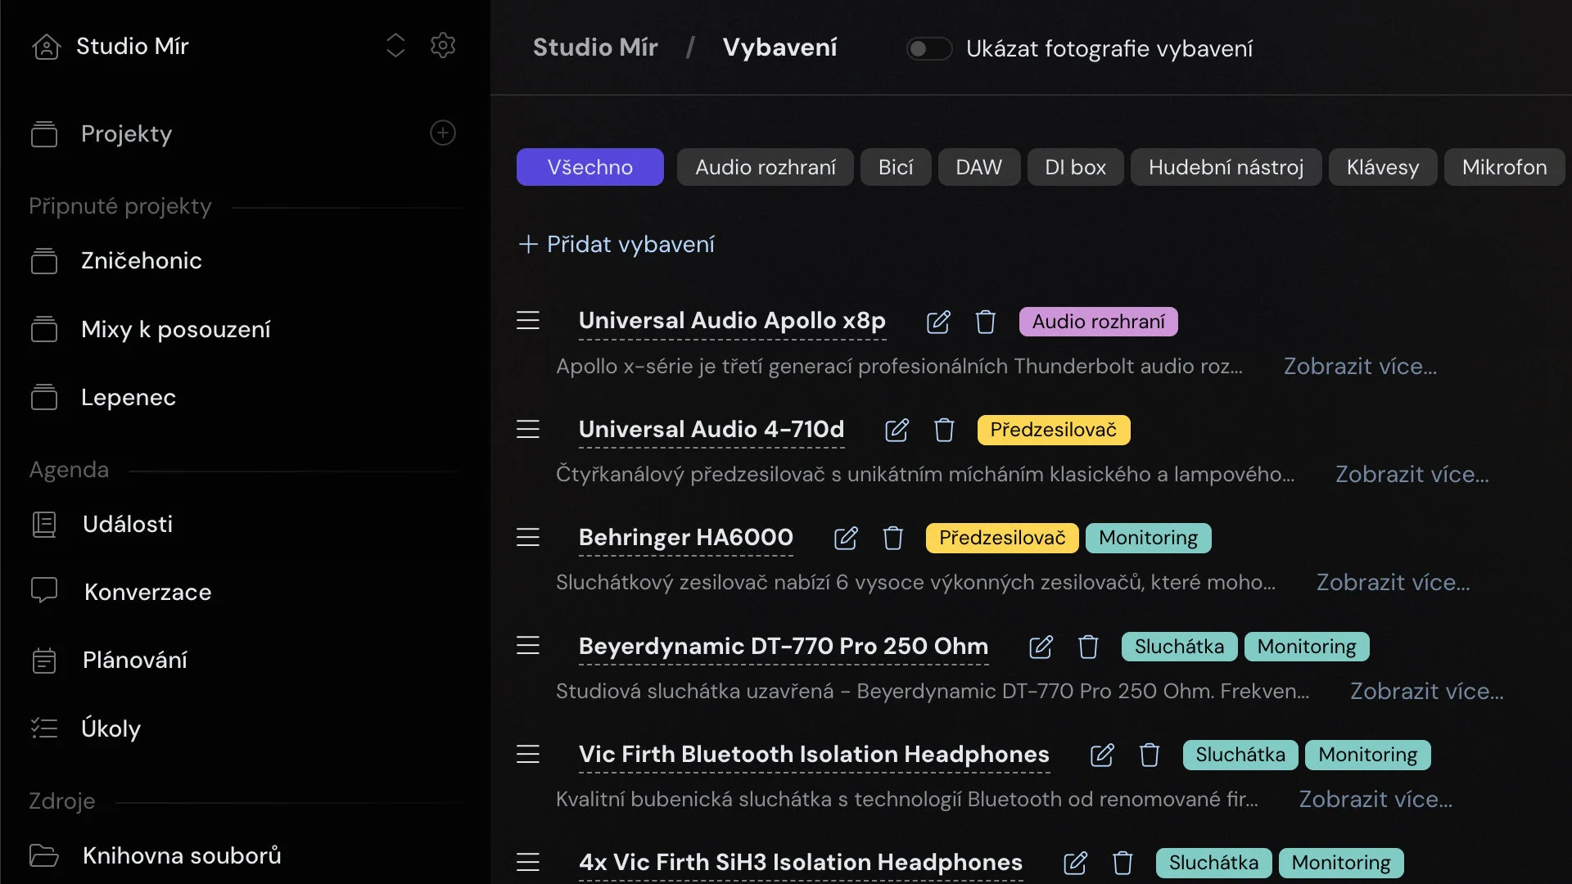The width and height of the screenshot is (1572, 884).
Task: Toggle Ukázat fotografie vybavení switch
Action: tap(929, 48)
